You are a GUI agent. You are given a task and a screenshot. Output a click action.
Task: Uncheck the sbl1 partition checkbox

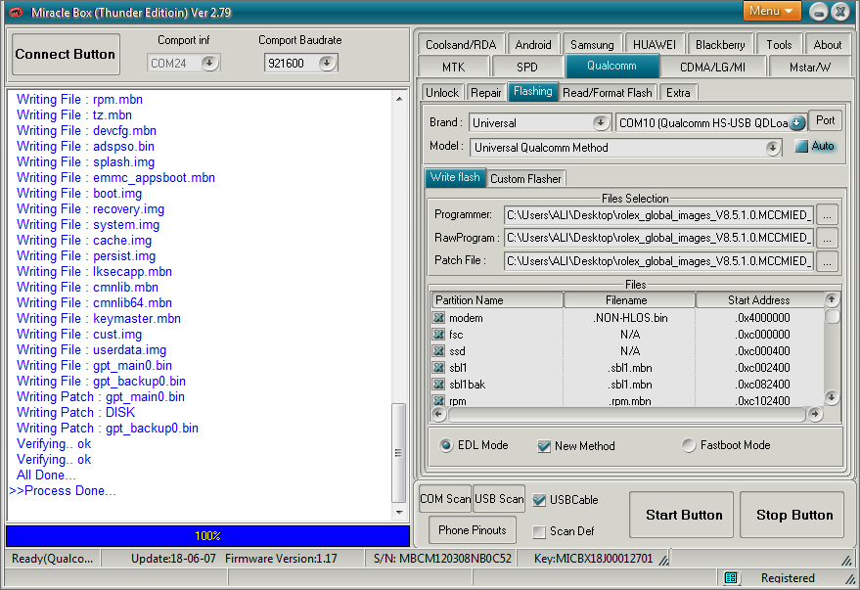438,368
